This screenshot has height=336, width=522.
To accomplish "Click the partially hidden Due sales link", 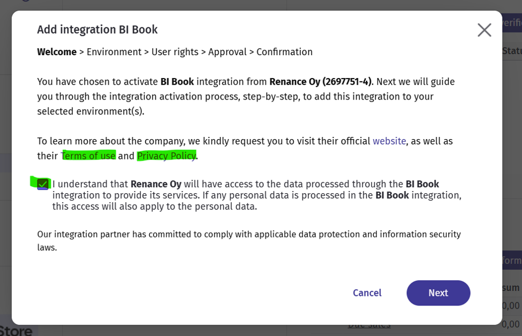I will 369,326.
